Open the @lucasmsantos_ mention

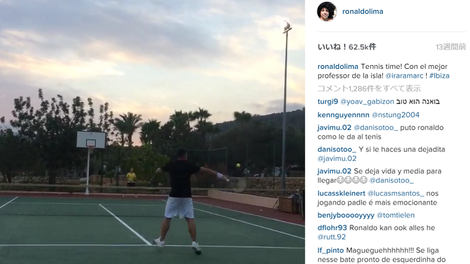[395, 193]
